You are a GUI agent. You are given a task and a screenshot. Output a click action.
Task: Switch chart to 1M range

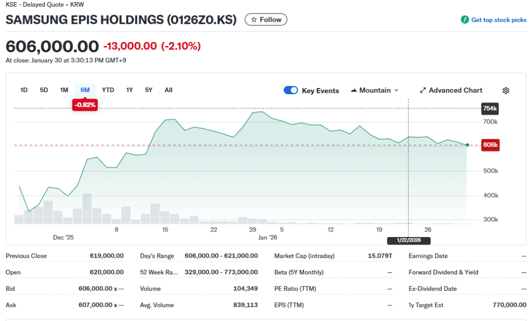[64, 90]
